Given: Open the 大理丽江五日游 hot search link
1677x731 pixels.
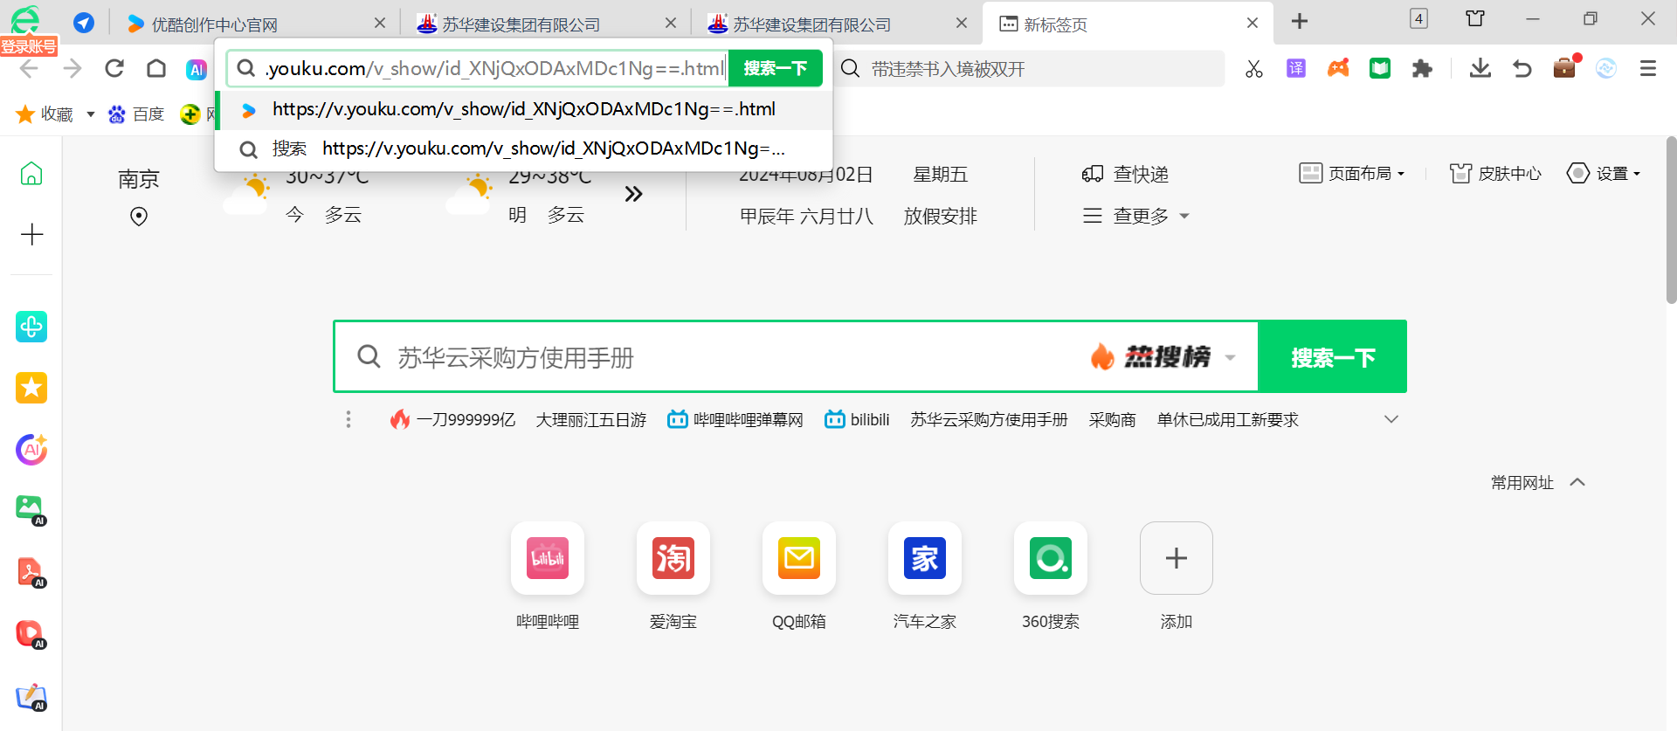Looking at the screenshot, I should point(590,420).
